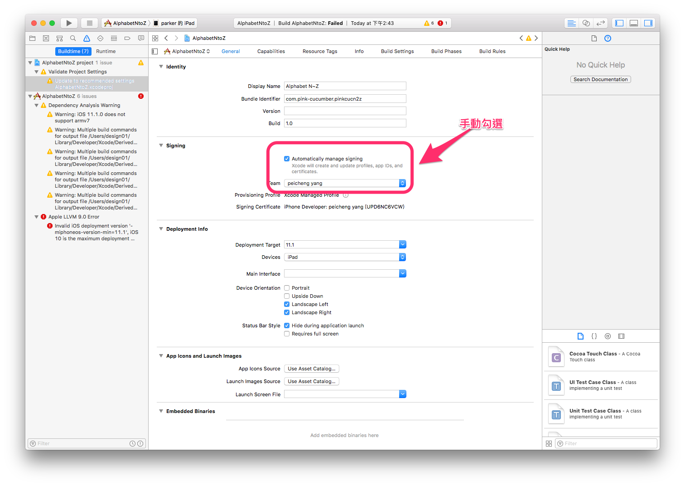Open the Breakpoint navigator
Viewport: 685px width, 486px height.
click(127, 39)
